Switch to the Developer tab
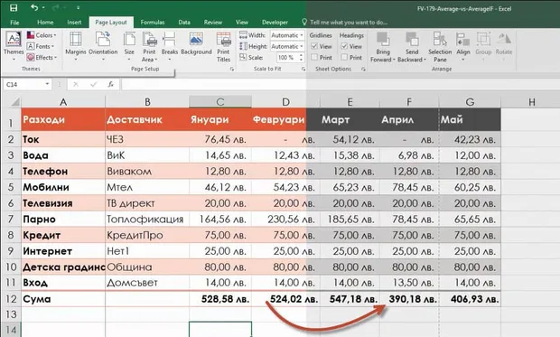Image resolution: width=560 pixels, height=337 pixels. [275, 23]
